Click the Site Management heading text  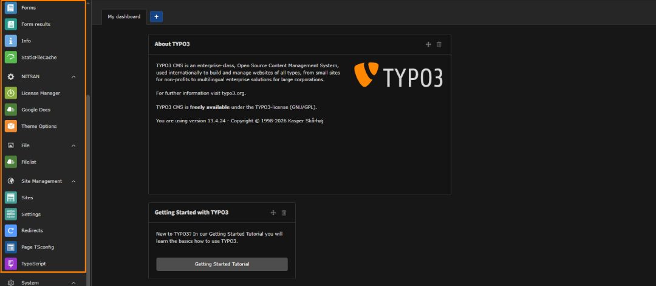pyautogui.click(x=41, y=181)
